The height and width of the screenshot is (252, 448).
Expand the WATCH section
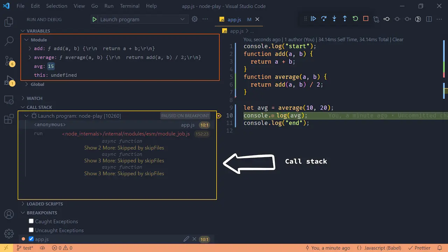[x=23, y=98]
